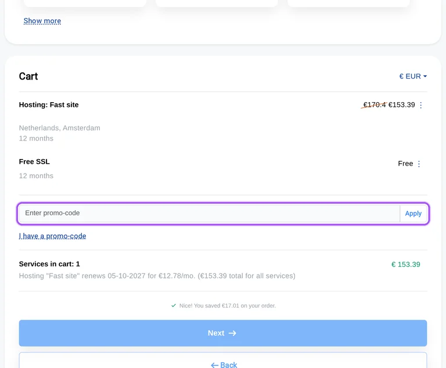This screenshot has height=368, width=446.
Task: Click the discounted €153.39 hosting price
Action: (x=402, y=105)
